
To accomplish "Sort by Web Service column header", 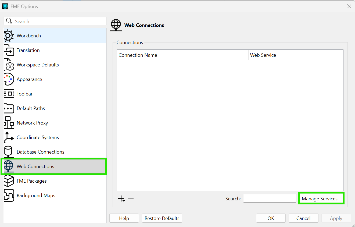I will tap(296, 55).
